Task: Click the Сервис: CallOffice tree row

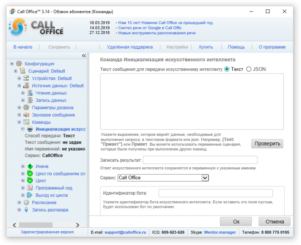Action: tap(44, 155)
